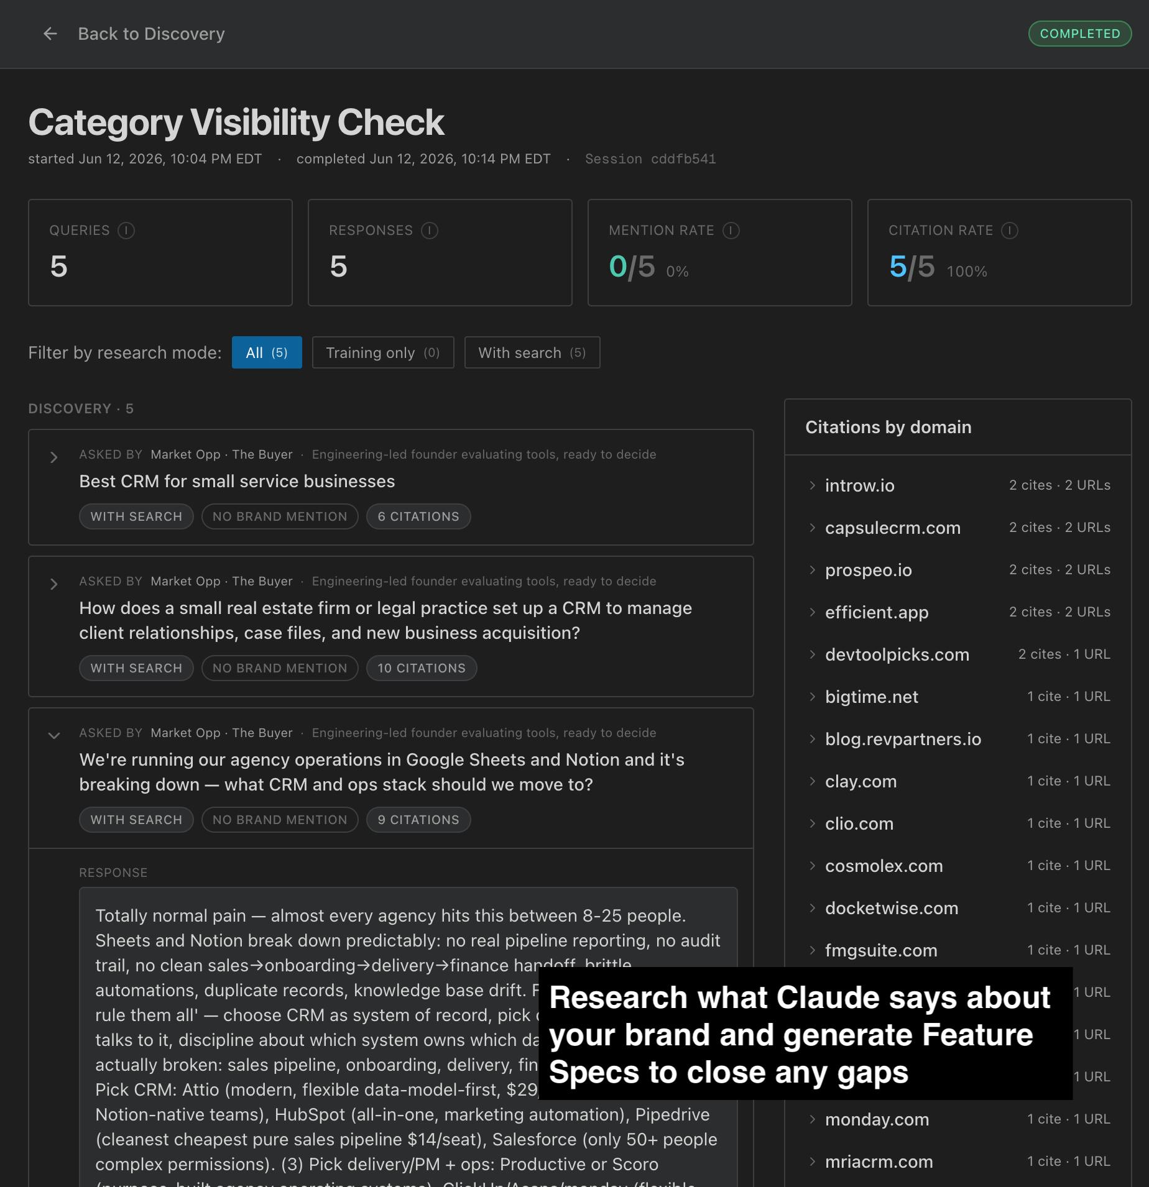Image resolution: width=1149 pixels, height=1187 pixels.
Task: Click the COMPLETED status badge
Action: (x=1080, y=34)
